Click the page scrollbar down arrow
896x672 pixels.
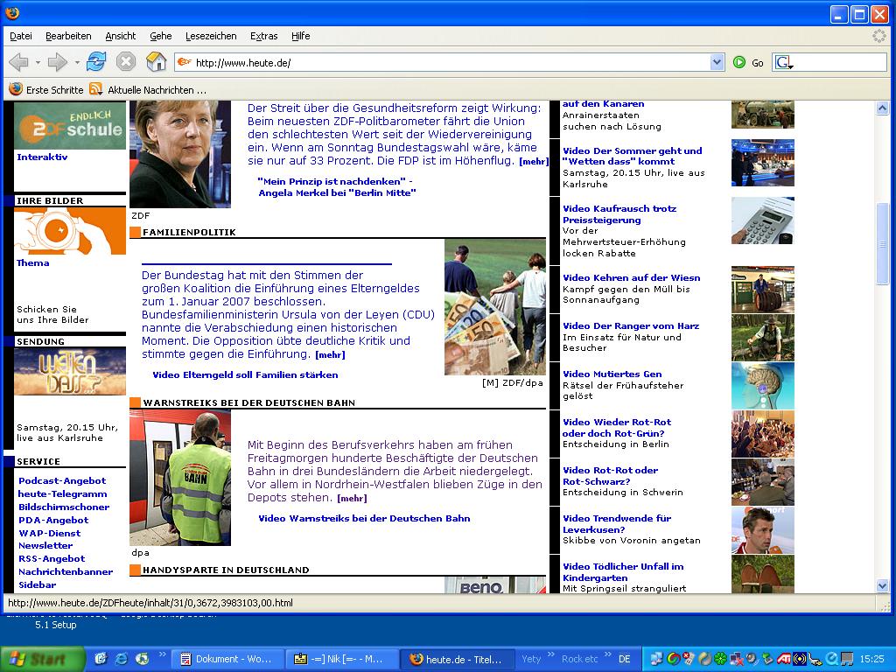click(x=882, y=585)
